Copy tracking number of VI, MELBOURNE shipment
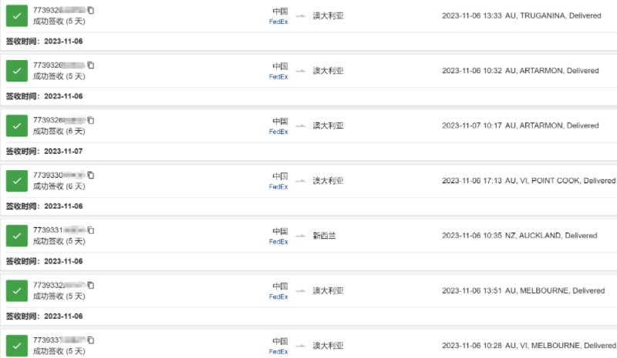The image size is (617, 358). click(x=91, y=340)
